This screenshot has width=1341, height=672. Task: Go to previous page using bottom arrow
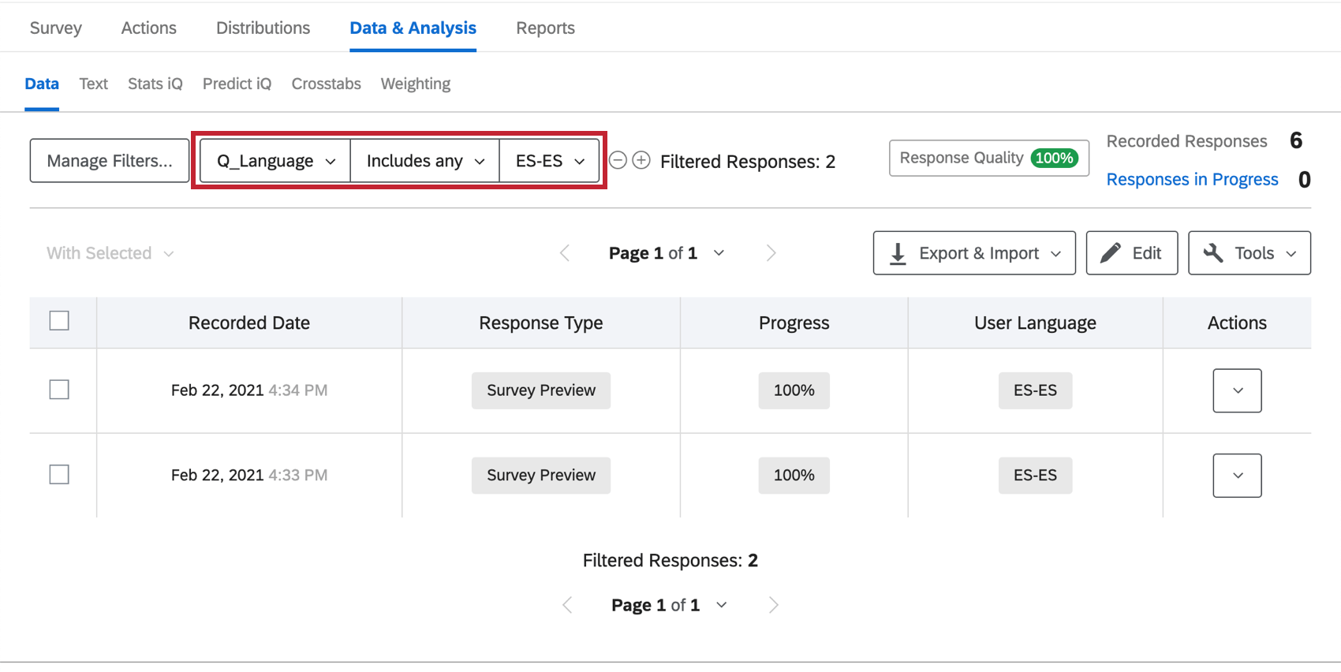click(x=567, y=605)
